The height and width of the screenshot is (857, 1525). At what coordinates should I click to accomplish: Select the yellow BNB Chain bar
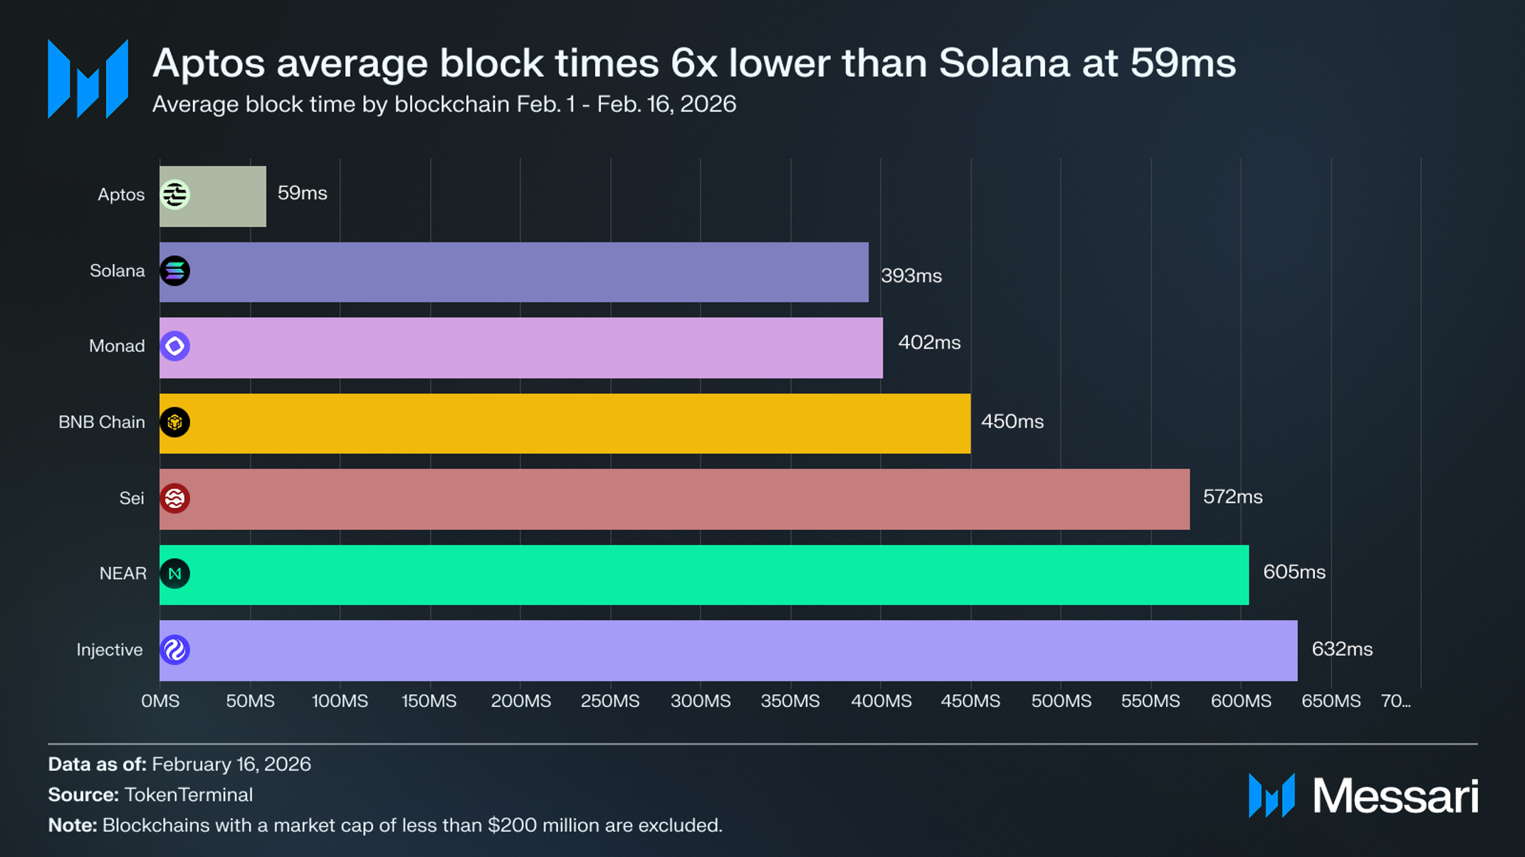pyautogui.click(x=565, y=423)
